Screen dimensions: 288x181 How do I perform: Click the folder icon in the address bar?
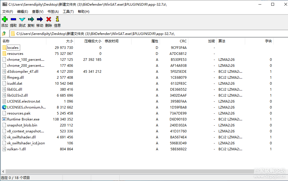coord(13,34)
